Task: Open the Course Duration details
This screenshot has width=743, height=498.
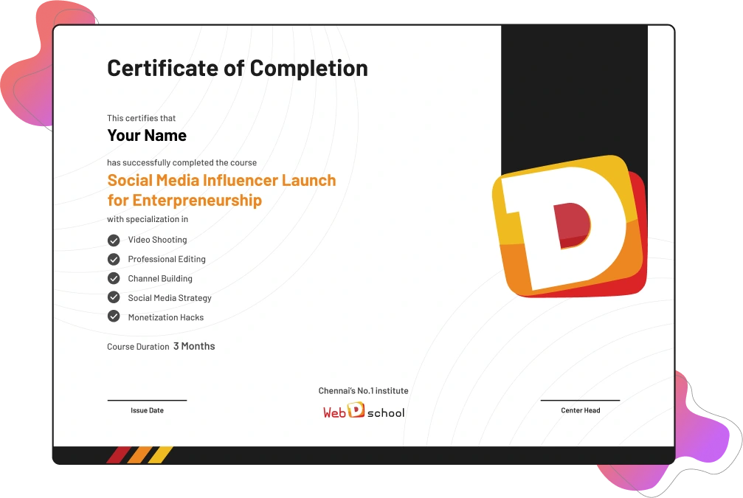Action: point(161,345)
